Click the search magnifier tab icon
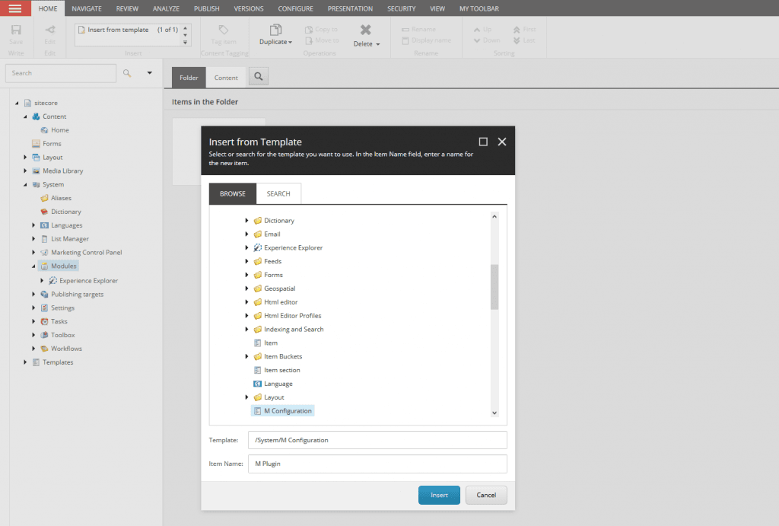779x526 pixels. pos(259,77)
